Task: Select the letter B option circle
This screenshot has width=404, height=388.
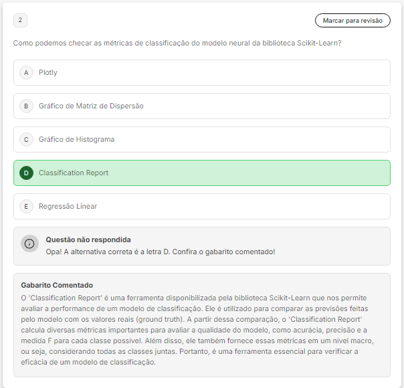Action: [27, 106]
